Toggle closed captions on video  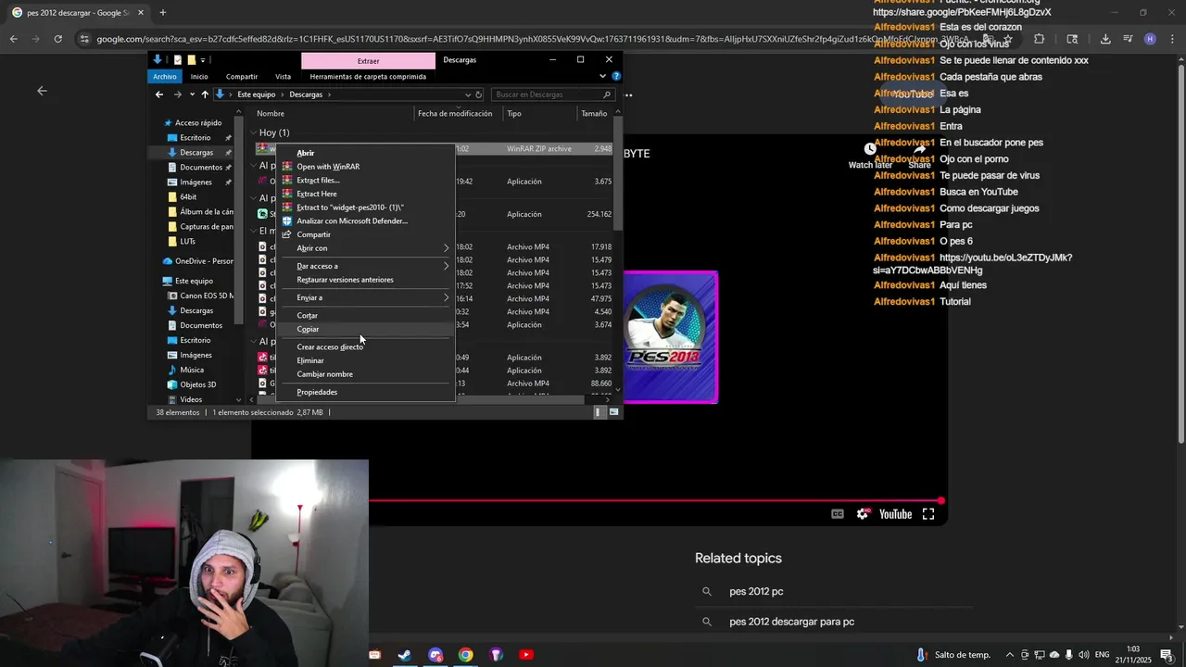click(x=838, y=514)
